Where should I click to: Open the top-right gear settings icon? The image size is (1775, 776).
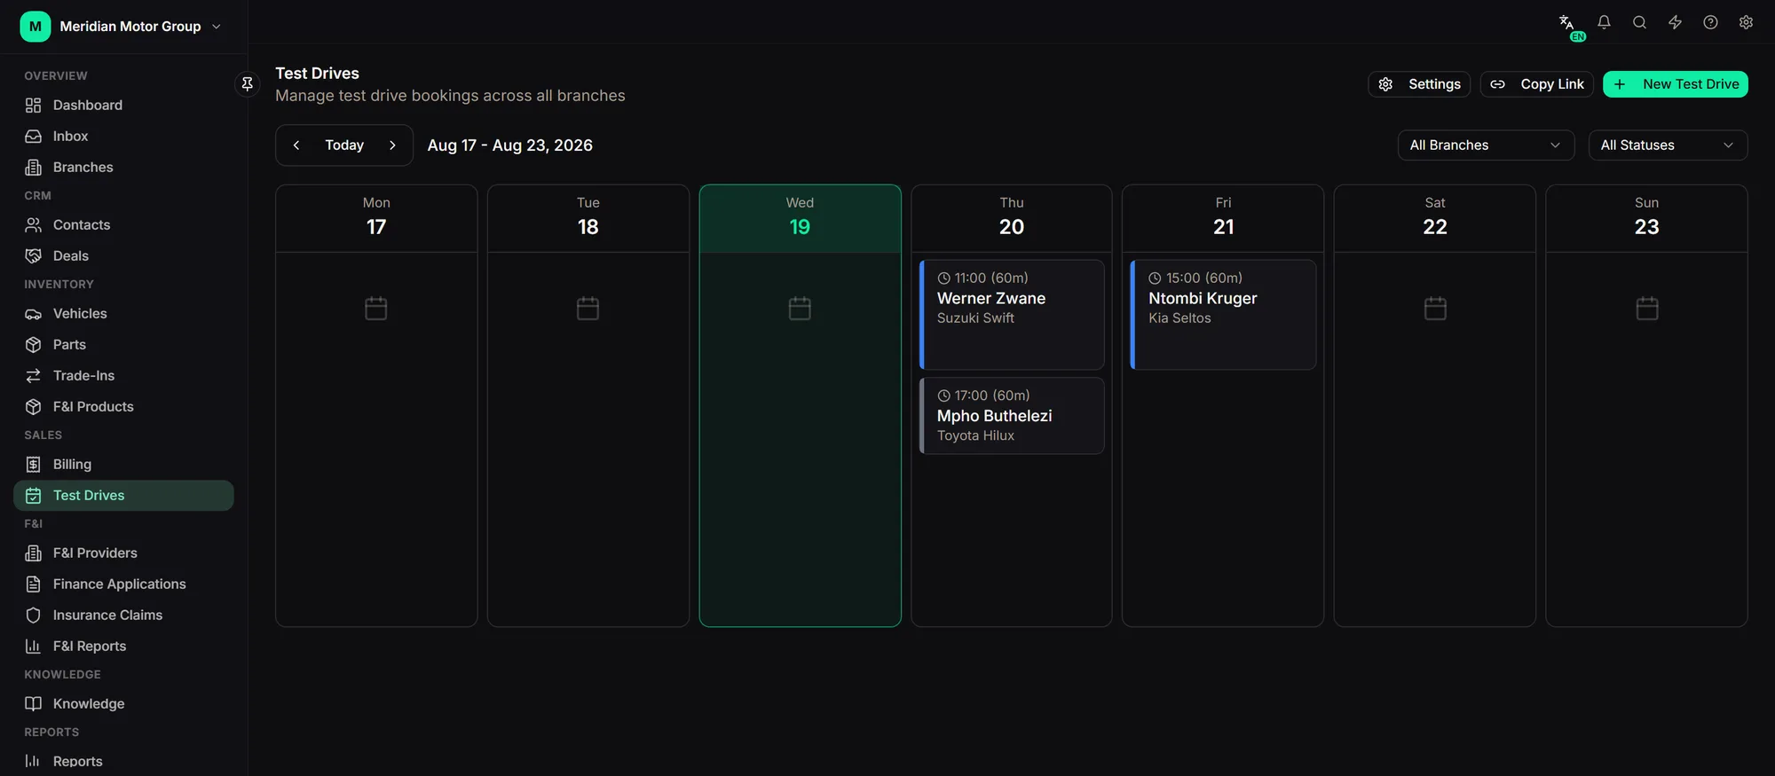[1746, 23]
